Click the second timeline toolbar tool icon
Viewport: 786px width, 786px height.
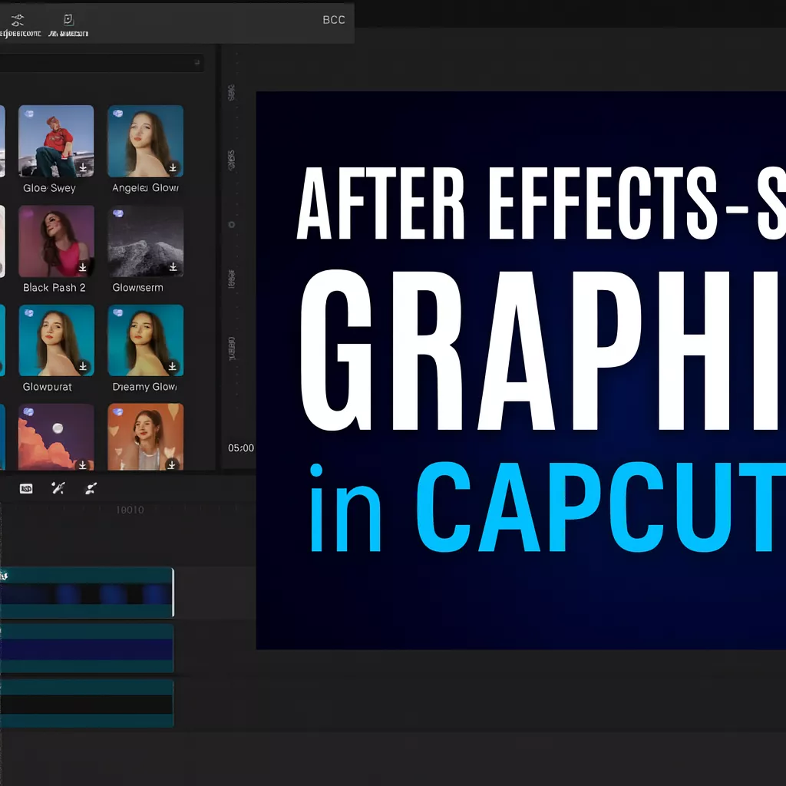point(58,488)
